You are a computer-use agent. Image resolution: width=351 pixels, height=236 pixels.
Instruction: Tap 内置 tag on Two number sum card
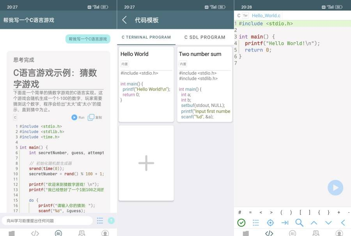tap(183, 64)
